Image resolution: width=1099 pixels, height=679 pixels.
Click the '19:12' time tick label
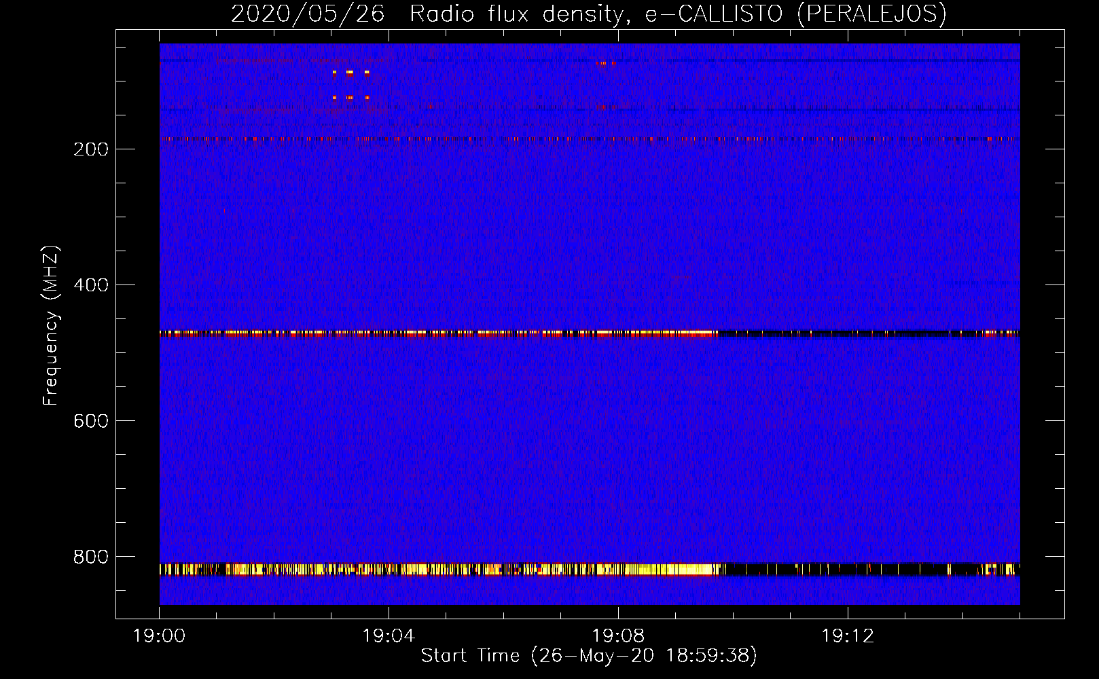point(848,636)
